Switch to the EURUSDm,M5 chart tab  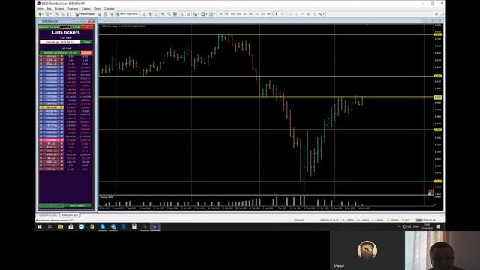click(x=70, y=215)
